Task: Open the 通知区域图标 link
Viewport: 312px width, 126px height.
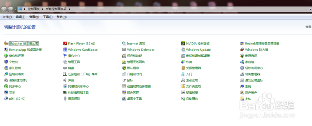Action: [x=254, y=80]
